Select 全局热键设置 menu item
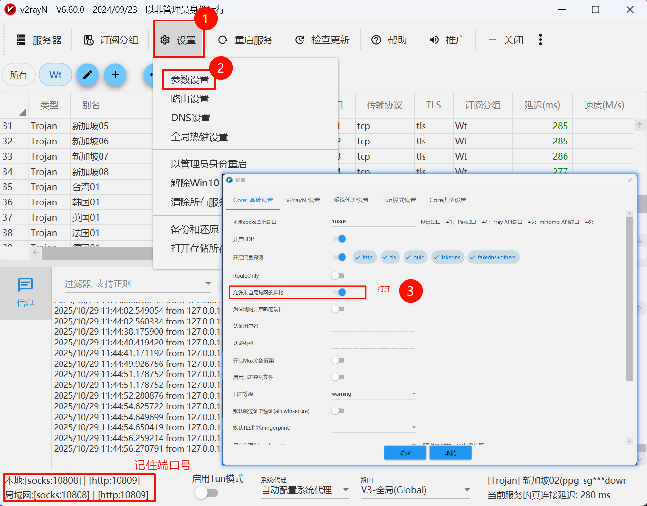The width and height of the screenshot is (647, 506). pos(199,137)
